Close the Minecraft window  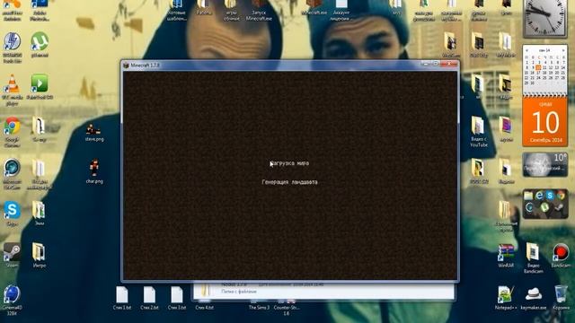[x=449, y=64]
